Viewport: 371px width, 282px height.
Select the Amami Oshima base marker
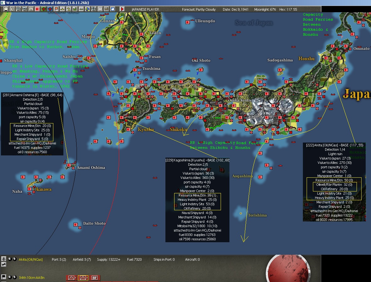tap(69, 165)
